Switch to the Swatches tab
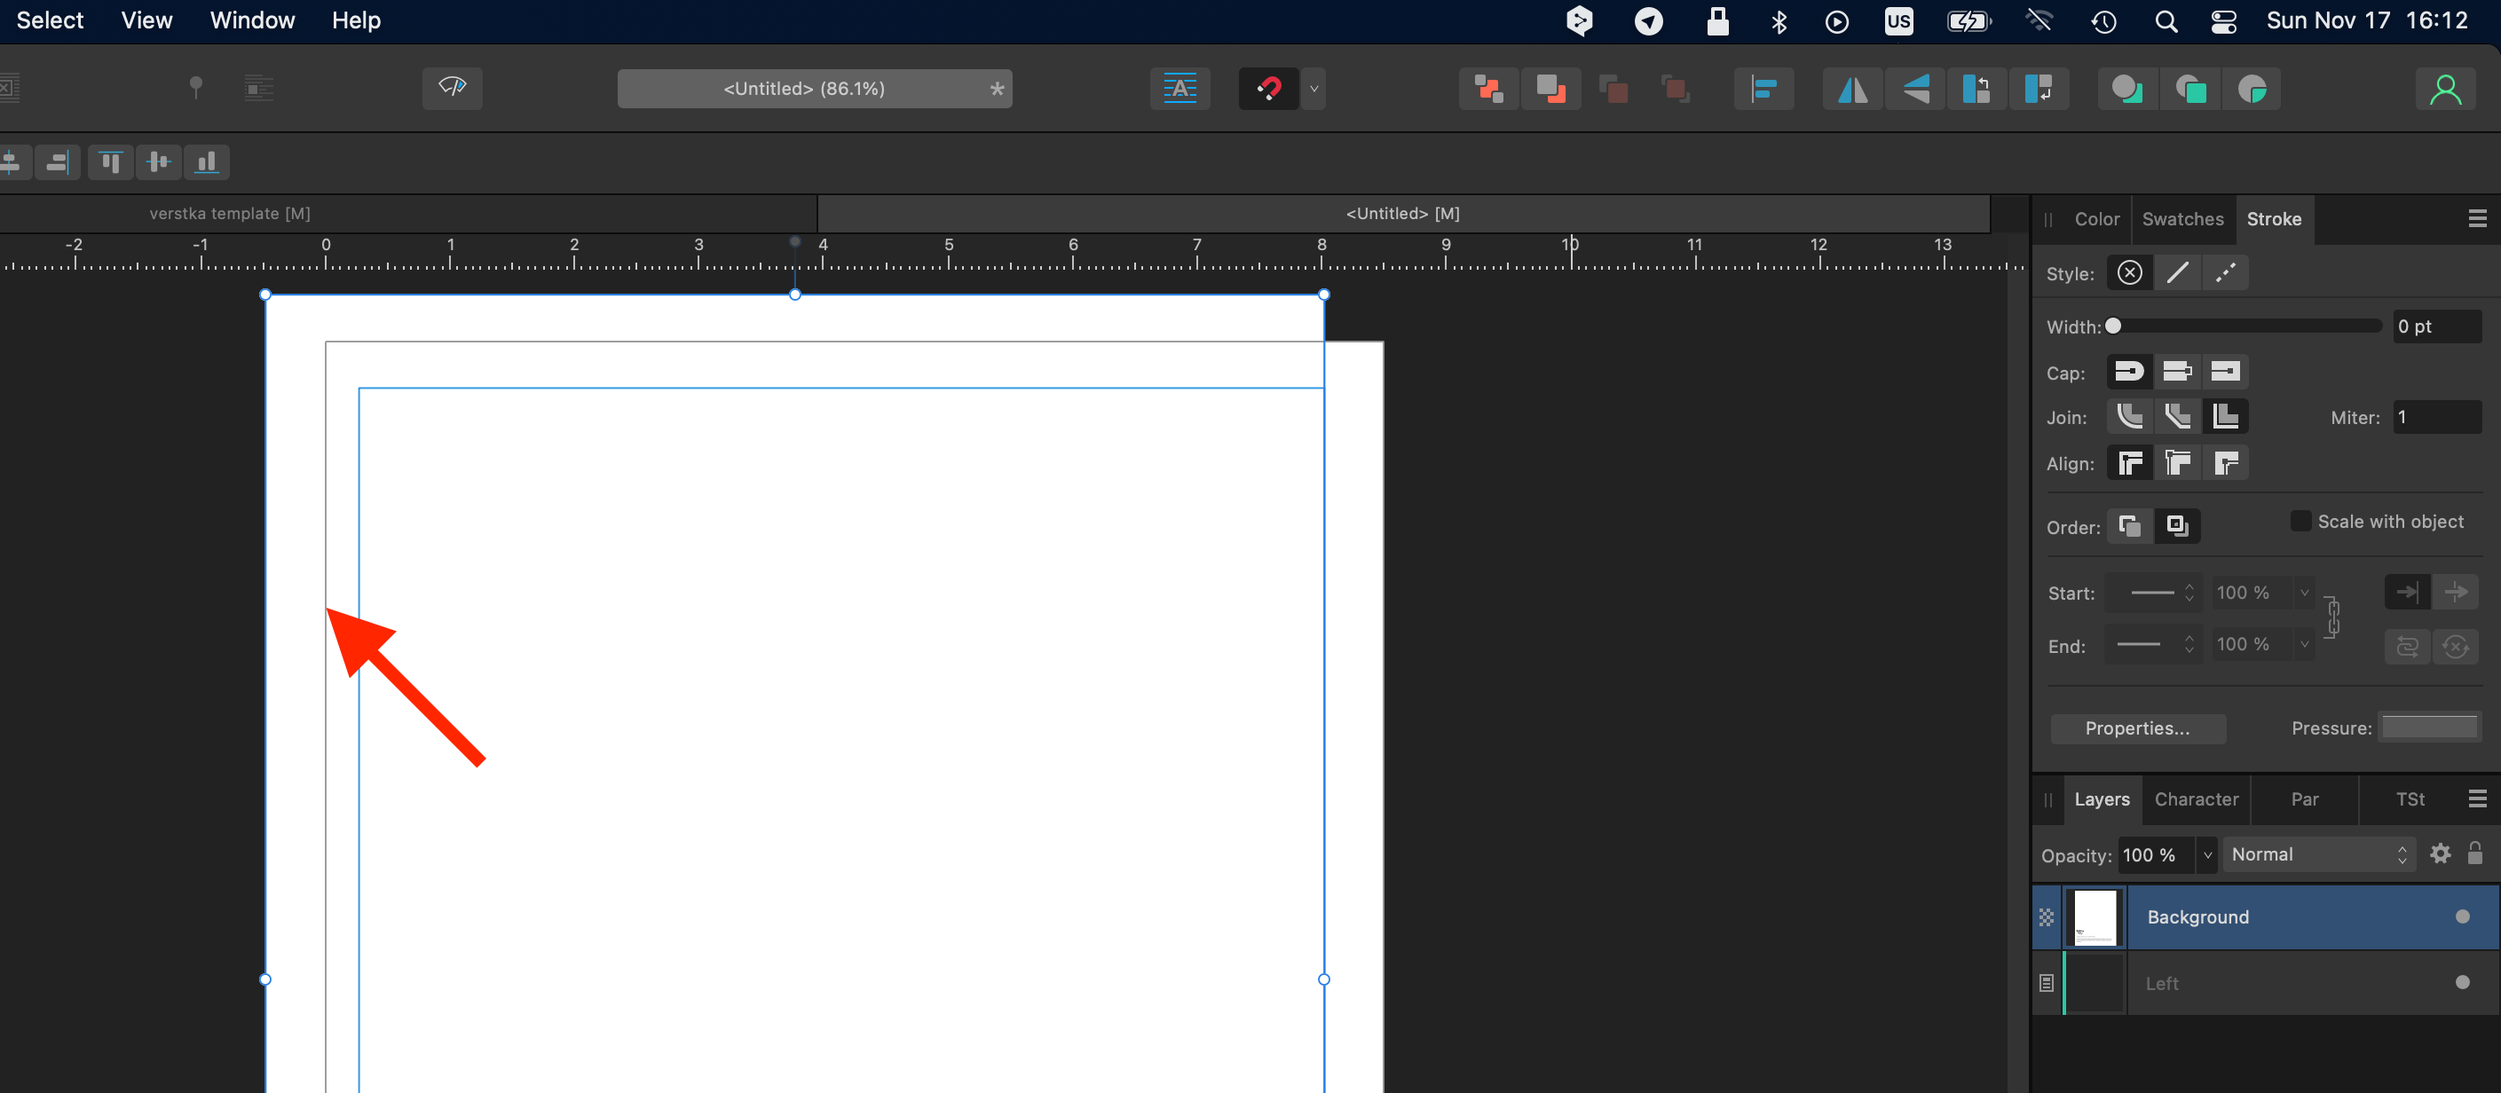Screen dimensions: 2501x1093 pyautogui.click(x=2181, y=218)
